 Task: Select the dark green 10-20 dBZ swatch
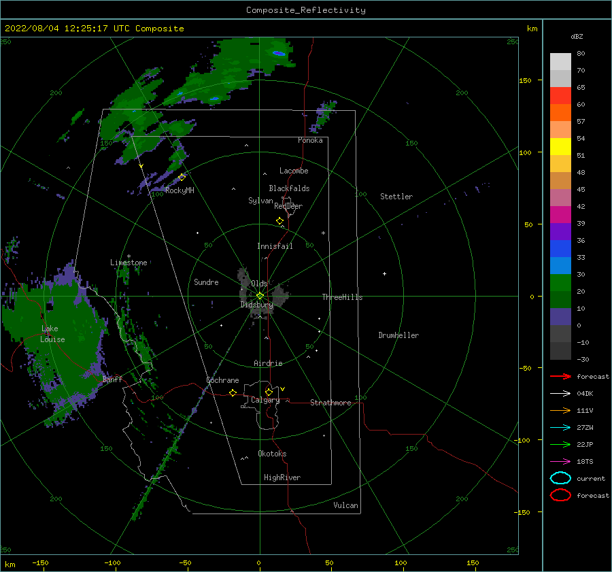click(x=560, y=300)
